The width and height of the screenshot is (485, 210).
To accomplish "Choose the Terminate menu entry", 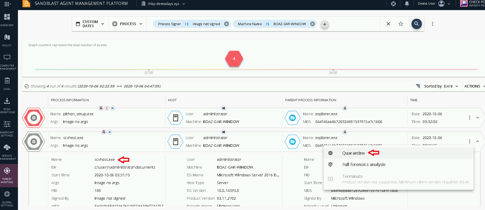I will [x=398, y=179].
